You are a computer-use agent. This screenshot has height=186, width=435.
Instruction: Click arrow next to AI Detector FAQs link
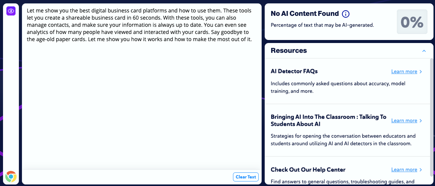click(x=421, y=72)
